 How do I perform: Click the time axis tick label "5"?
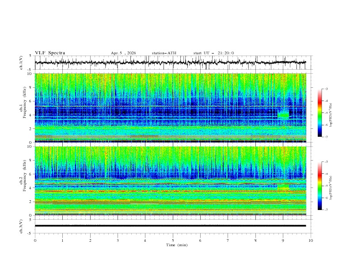pos(173,240)
